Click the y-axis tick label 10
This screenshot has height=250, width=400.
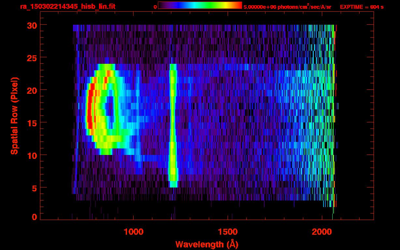click(32, 155)
